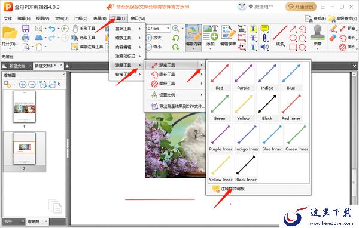Choose the Purple distance style
The image size is (359, 228).
coord(244,76)
